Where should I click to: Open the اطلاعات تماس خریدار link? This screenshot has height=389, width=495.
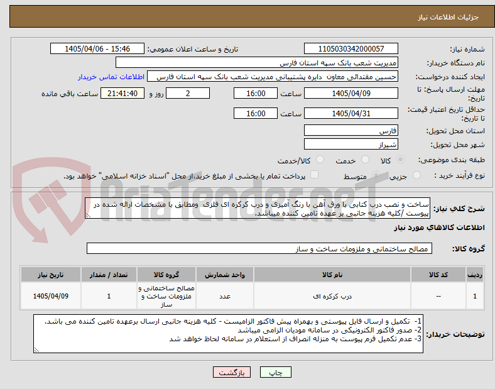[x=111, y=77]
